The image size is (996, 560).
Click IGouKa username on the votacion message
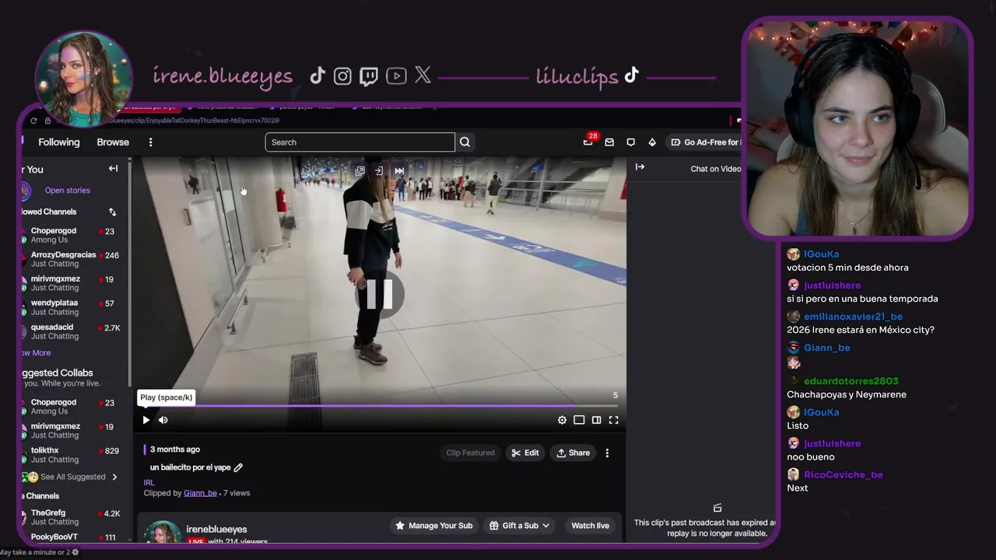click(821, 254)
